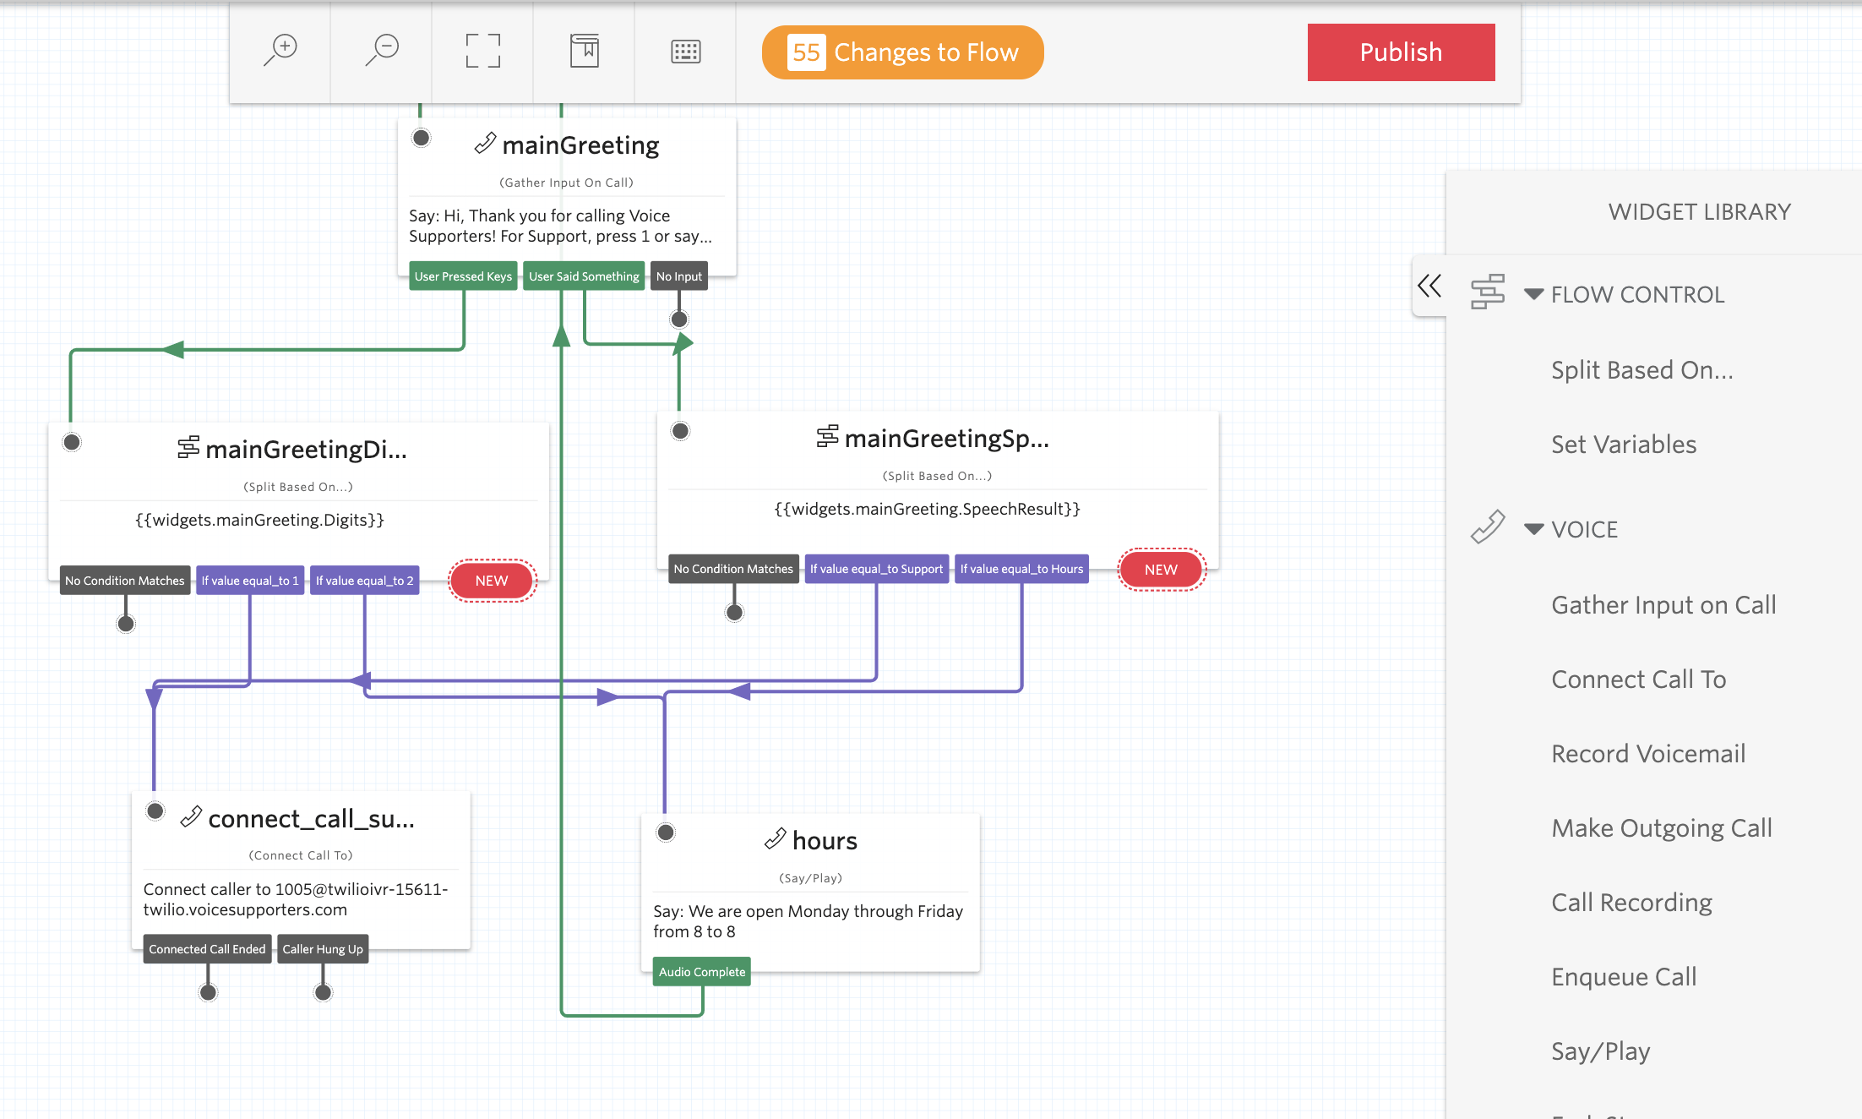Open 55 Changes to Flow
1862x1119 pixels.
click(x=903, y=52)
